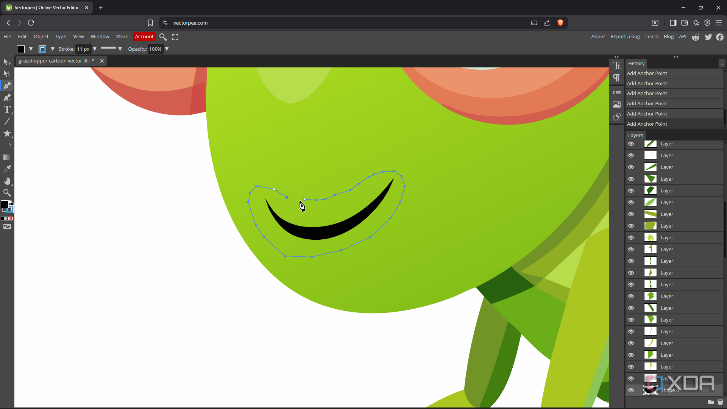
Task: Toggle visibility of eighth Layer row
Action: click(631, 226)
